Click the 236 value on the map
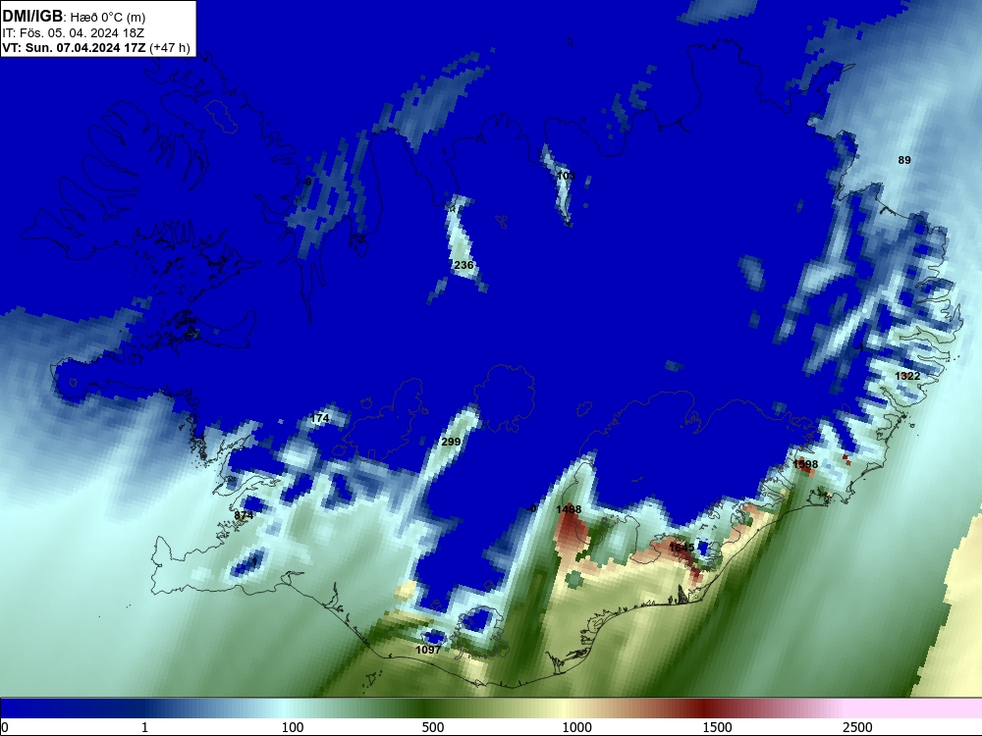Viewport: 982px width, 736px height. 464,265
